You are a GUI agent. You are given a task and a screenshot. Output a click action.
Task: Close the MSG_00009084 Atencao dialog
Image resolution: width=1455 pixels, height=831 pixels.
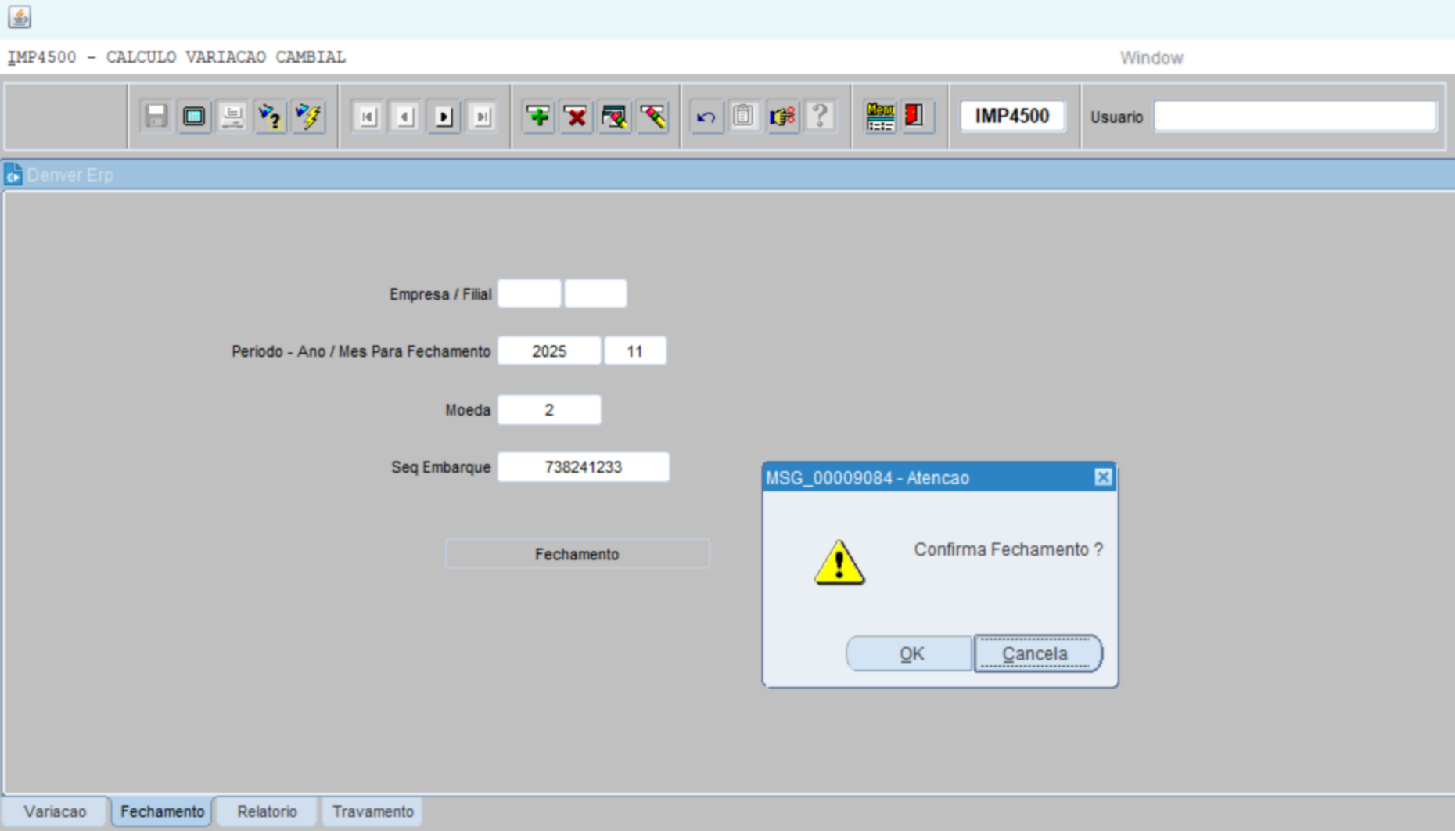tap(1103, 477)
